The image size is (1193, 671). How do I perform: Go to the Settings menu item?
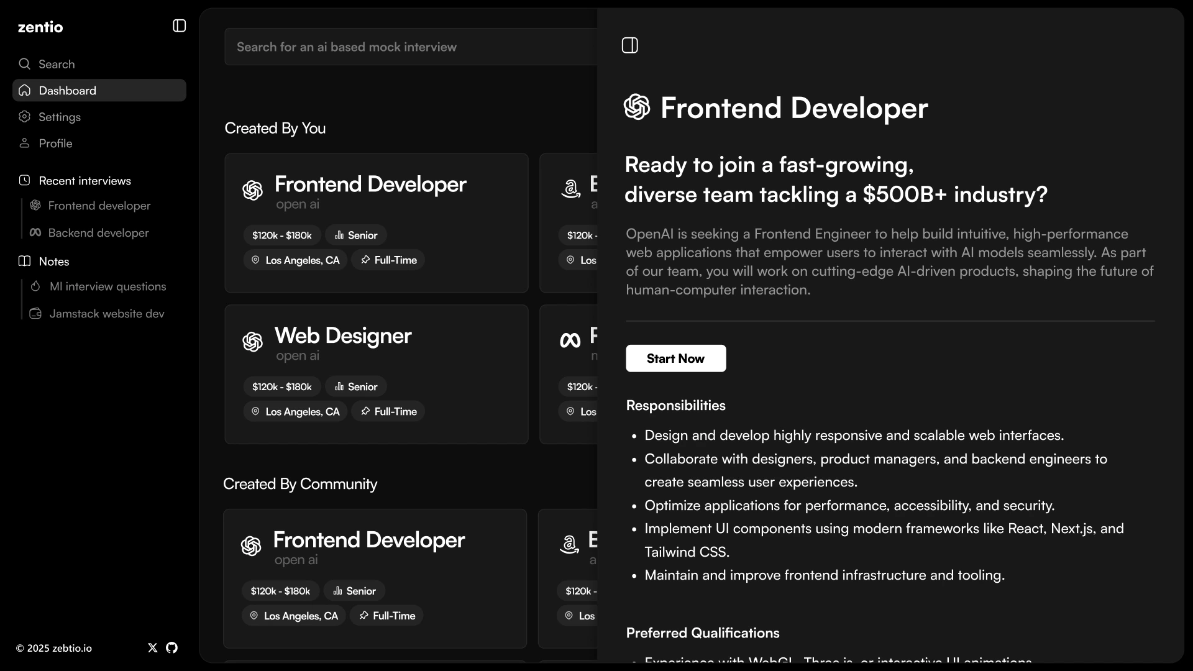[x=60, y=117]
